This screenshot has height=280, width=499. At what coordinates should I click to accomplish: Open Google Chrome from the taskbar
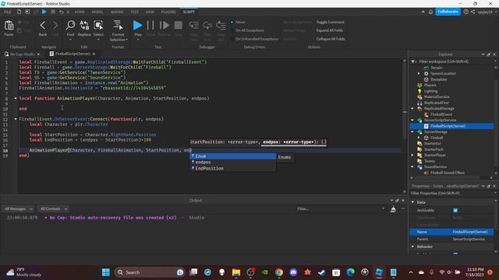point(279,272)
